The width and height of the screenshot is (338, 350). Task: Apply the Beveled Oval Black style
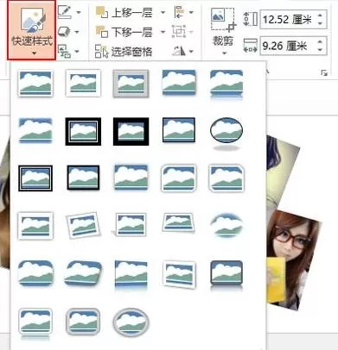[226, 134]
